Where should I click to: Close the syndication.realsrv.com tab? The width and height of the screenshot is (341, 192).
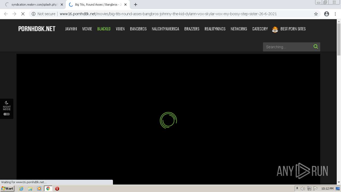coord(62,5)
